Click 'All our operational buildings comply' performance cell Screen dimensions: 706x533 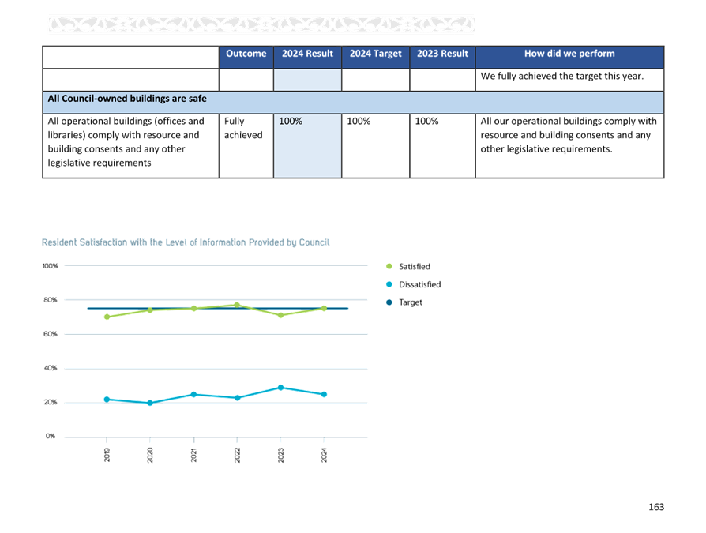pos(569,146)
